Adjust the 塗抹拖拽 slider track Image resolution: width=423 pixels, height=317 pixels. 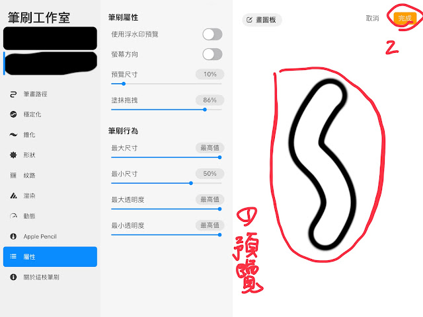coord(167,110)
